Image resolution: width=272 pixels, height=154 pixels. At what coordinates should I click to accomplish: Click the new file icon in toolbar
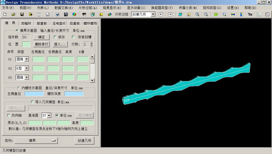[5, 14]
